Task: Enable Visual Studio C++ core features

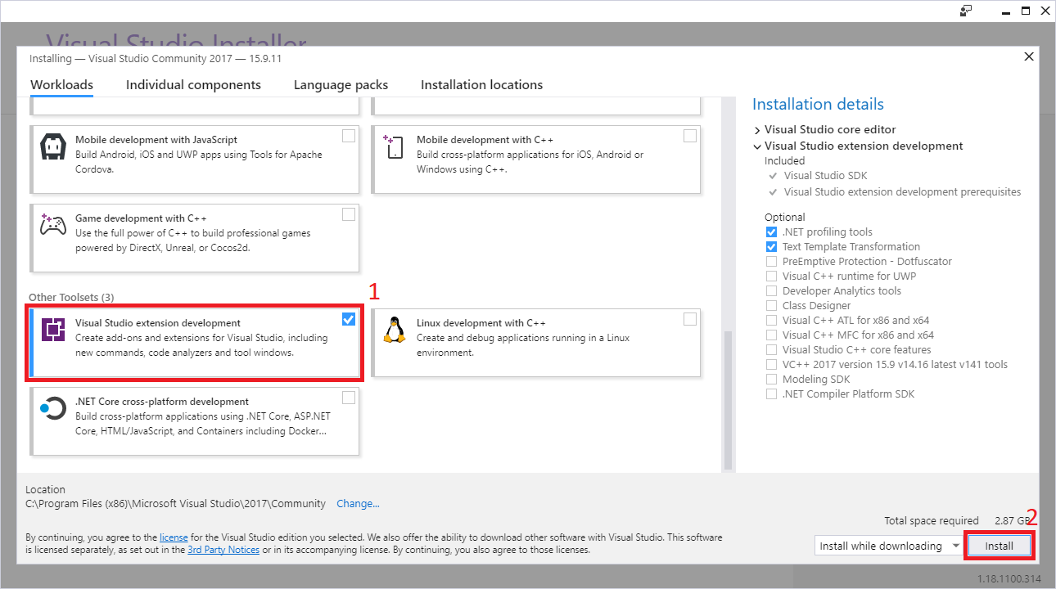Action: 771,350
